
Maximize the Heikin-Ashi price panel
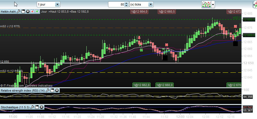pos(23,12)
